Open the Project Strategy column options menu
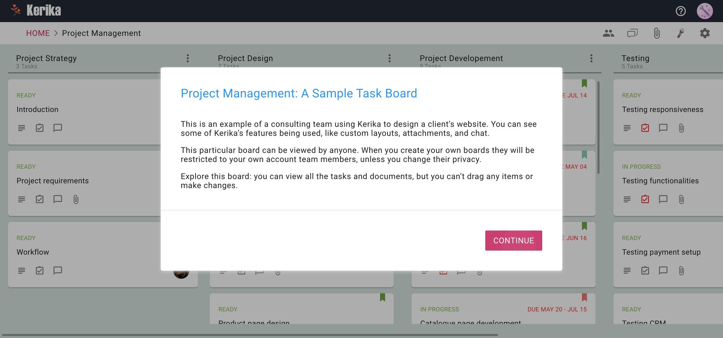 [x=188, y=58]
